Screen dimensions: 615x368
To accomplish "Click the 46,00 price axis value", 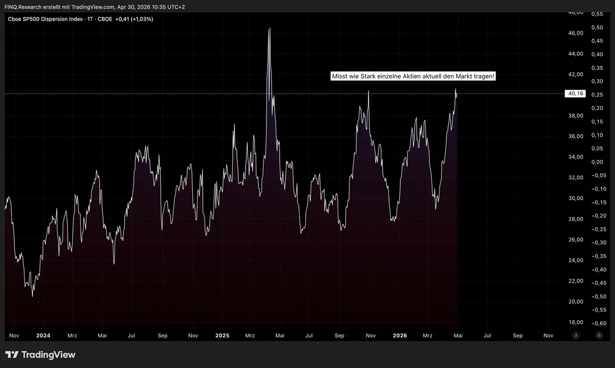I will point(576,33).
